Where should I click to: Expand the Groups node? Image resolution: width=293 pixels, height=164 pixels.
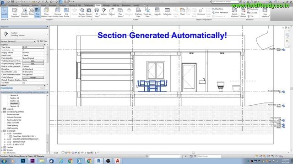2,150
